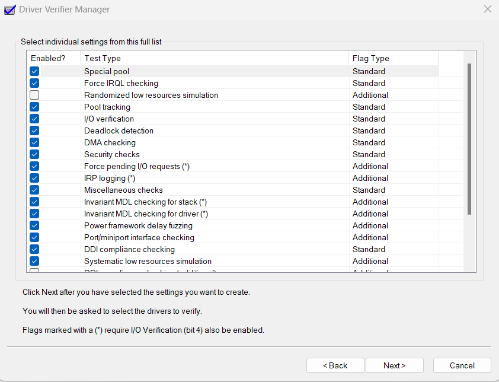Uncheck DDI compliance checking checkbox
Screen dimensions: 499x382
pyautogui.click(x=34, y=249)
